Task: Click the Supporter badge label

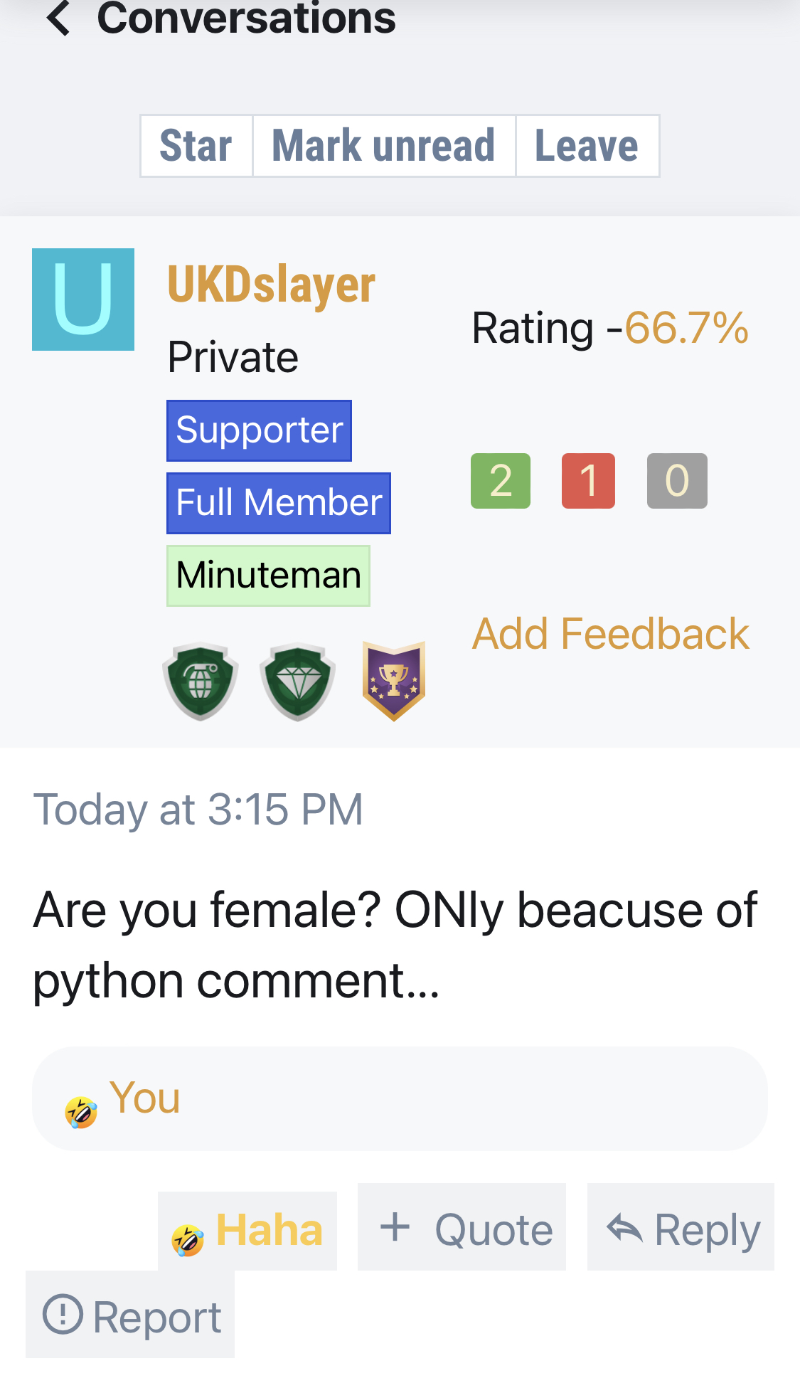Action: 259,430
